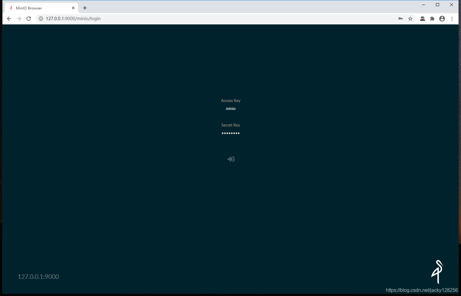Select the MinIO Browser tab
This screenshot has width=461, height=296.
click(42, 8)
